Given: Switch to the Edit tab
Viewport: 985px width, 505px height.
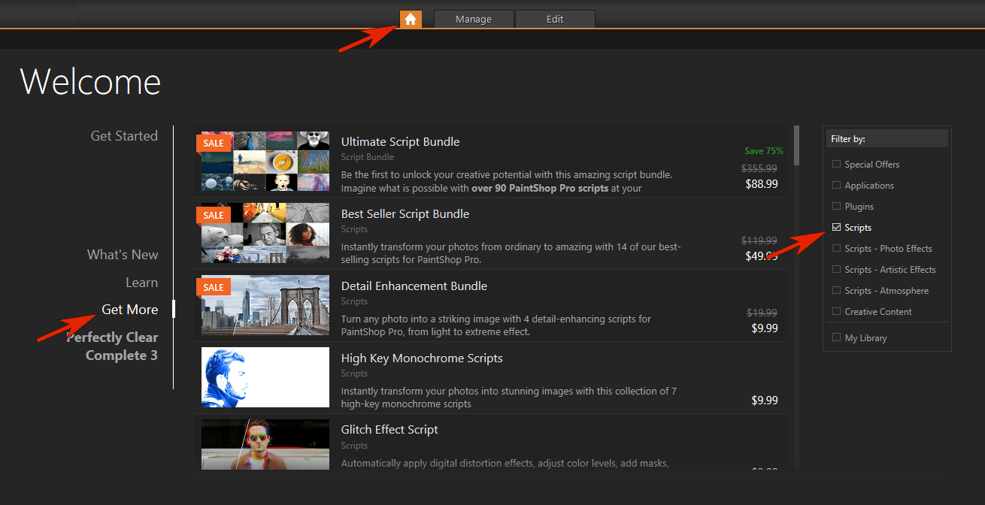Looking at the screenshot, I should [555, 20].
